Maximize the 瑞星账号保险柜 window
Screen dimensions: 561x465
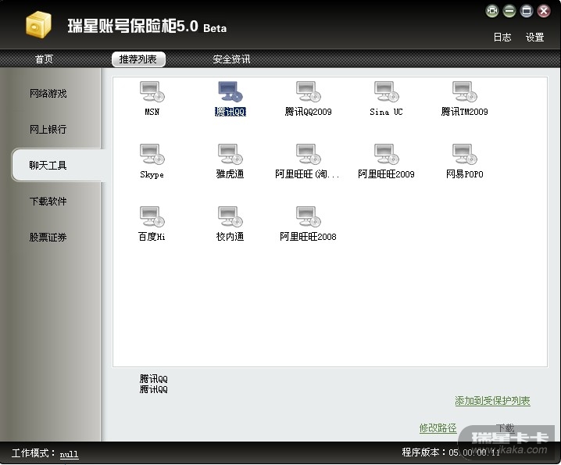pos(527,11)
